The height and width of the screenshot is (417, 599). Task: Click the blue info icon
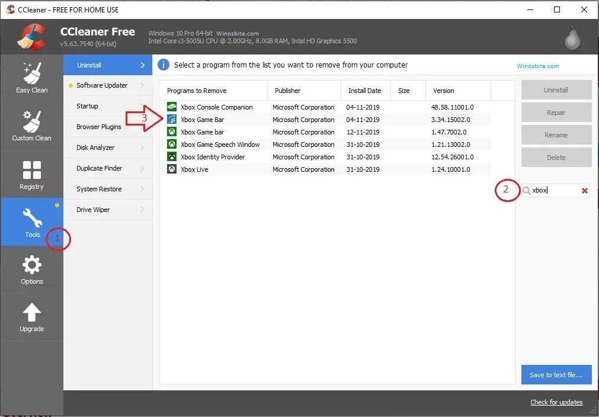163,65
